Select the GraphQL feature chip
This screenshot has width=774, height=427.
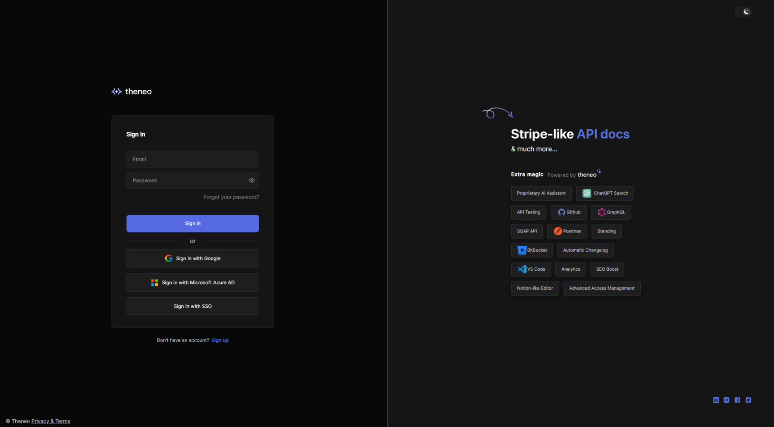pos(611,212)
